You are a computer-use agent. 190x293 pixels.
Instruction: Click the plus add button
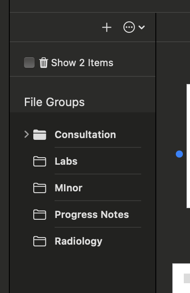[107, 28]
